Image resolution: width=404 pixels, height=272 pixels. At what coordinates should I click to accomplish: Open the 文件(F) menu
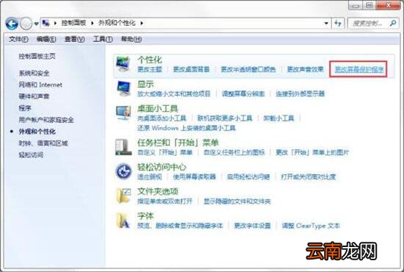tap(18, 39)
